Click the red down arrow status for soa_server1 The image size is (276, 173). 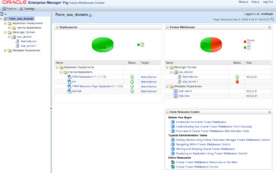click(237, 82)
